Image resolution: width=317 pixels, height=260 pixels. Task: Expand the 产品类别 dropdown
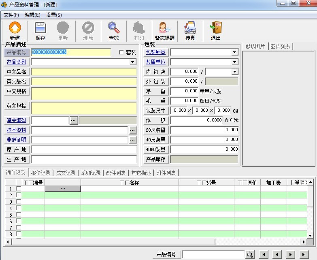133,62
